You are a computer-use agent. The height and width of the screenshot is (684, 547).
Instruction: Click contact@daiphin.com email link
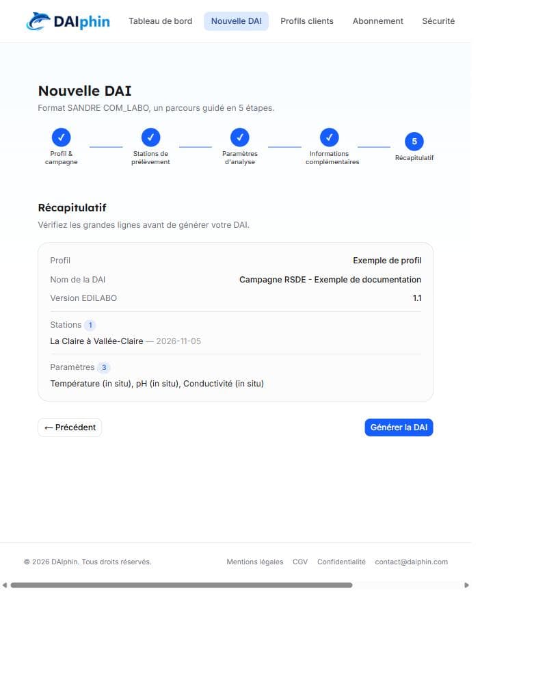click(x=412, y=562)
